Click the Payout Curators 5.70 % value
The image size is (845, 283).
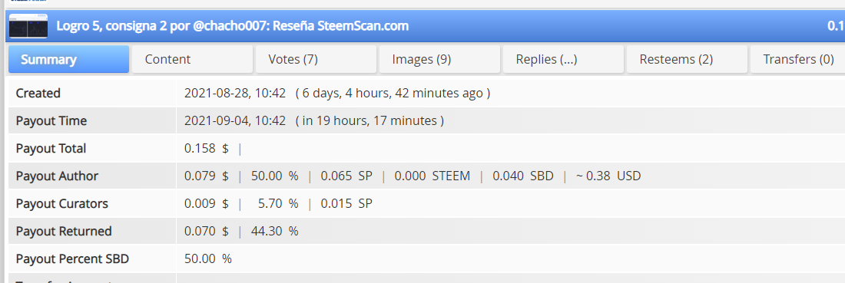tap(278, 204)
